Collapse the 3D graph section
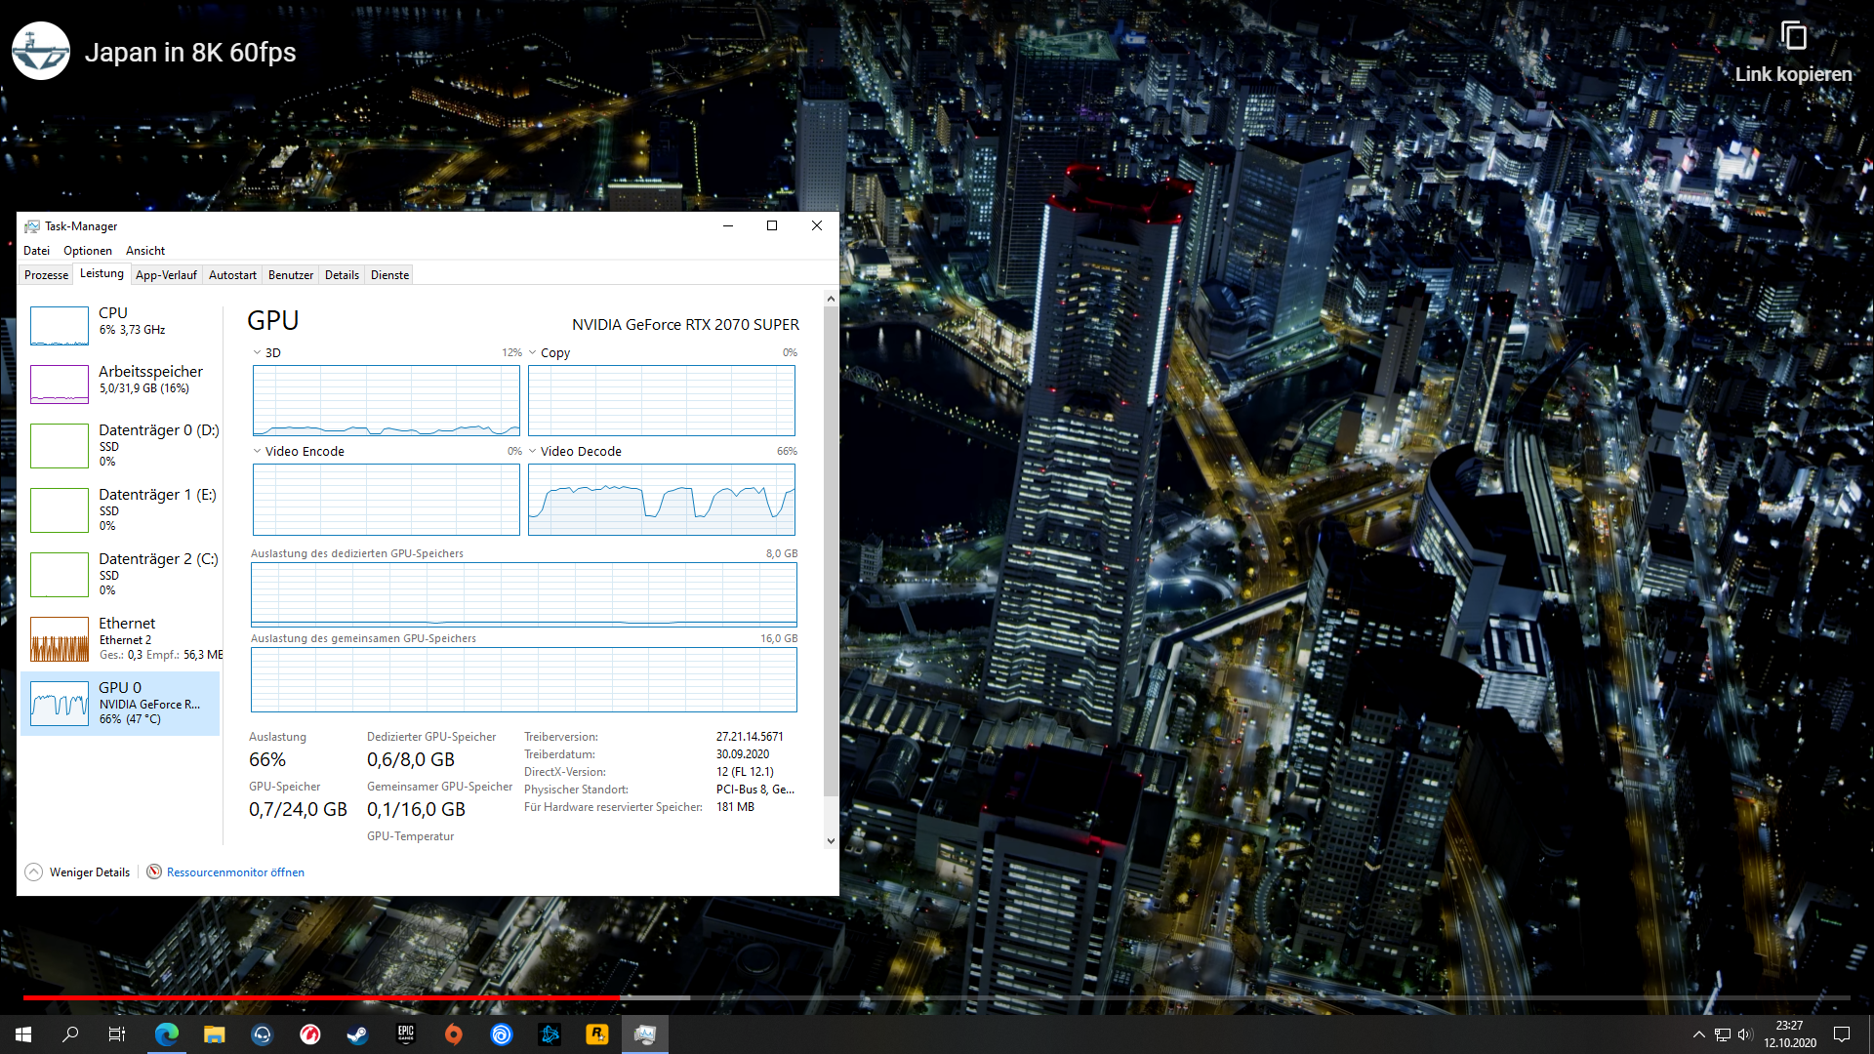1874x1054 pixels. tap(259, 352)
